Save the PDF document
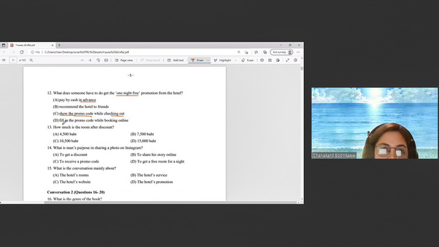439x247 pixels. coord(270,60)
